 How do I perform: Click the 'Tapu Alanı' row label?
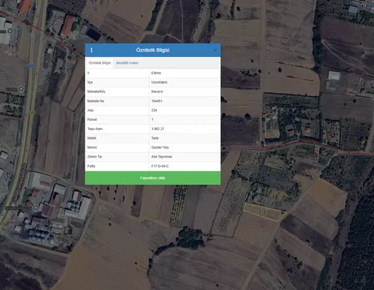95,129
